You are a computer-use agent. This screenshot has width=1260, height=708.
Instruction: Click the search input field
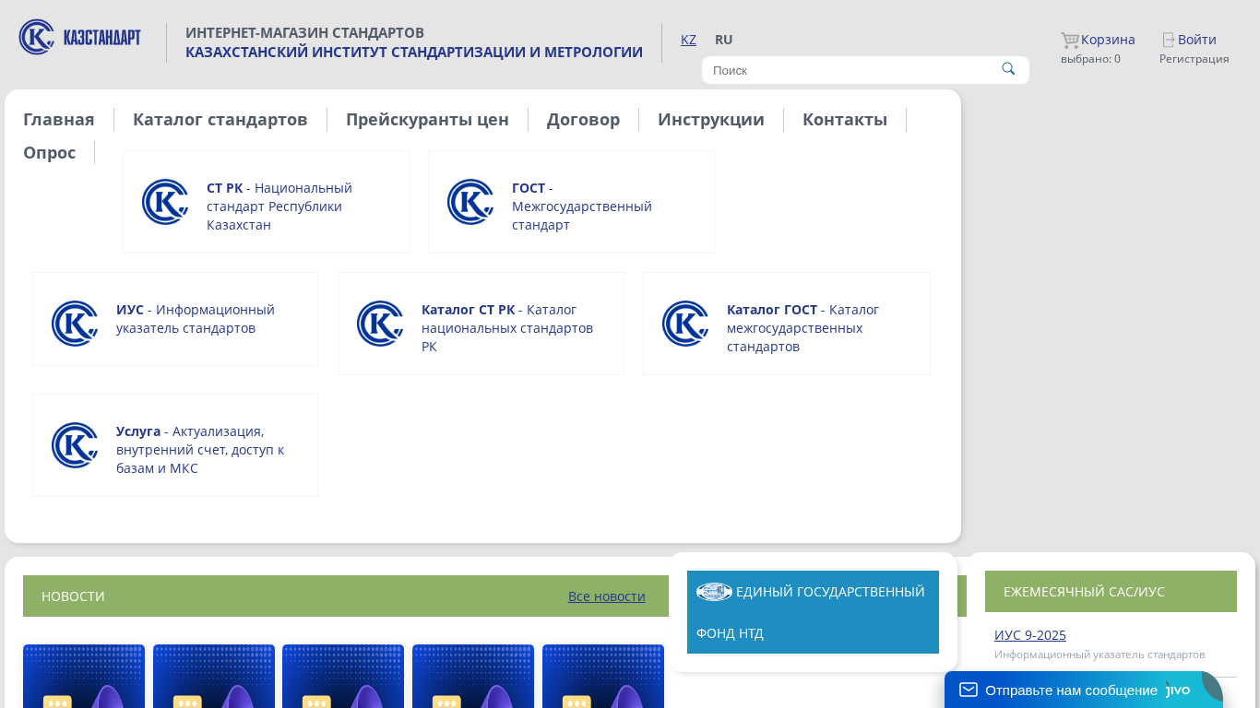click(849, 70)
